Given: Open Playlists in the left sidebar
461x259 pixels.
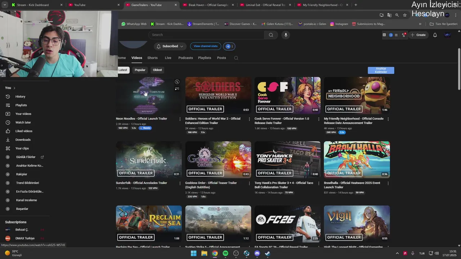Looking at the screenshot, I should click(x=21, y=105).
